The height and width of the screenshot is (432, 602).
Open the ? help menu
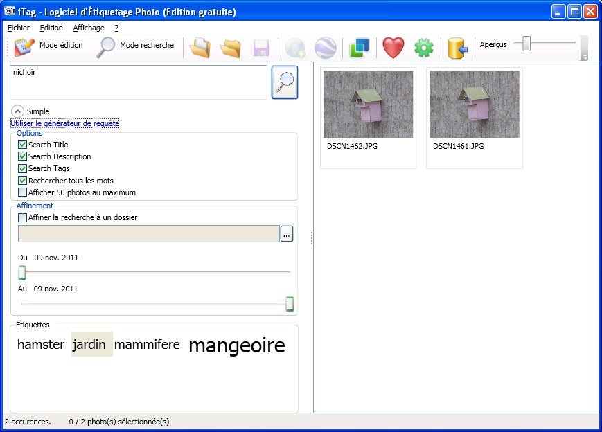(x=116, y=28)
